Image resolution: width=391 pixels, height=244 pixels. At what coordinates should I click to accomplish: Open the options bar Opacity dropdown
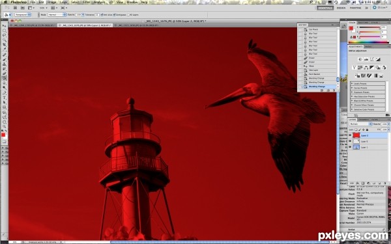pos(83,15)
